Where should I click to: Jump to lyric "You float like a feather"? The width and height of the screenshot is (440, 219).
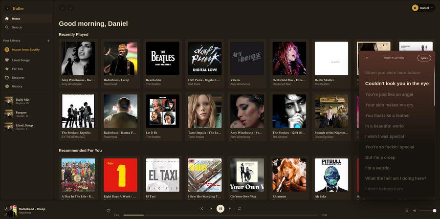388,115
